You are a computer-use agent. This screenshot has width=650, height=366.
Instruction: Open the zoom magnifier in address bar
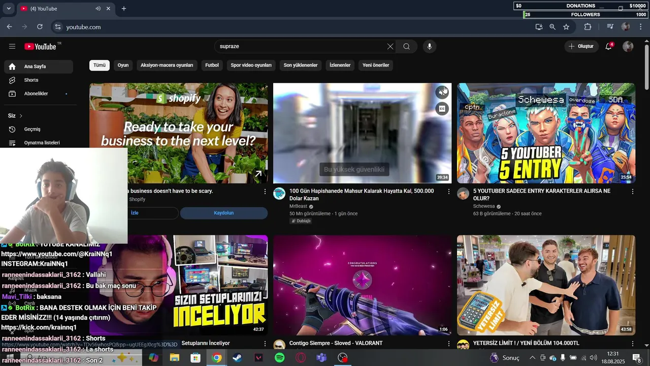coord(552,27)
